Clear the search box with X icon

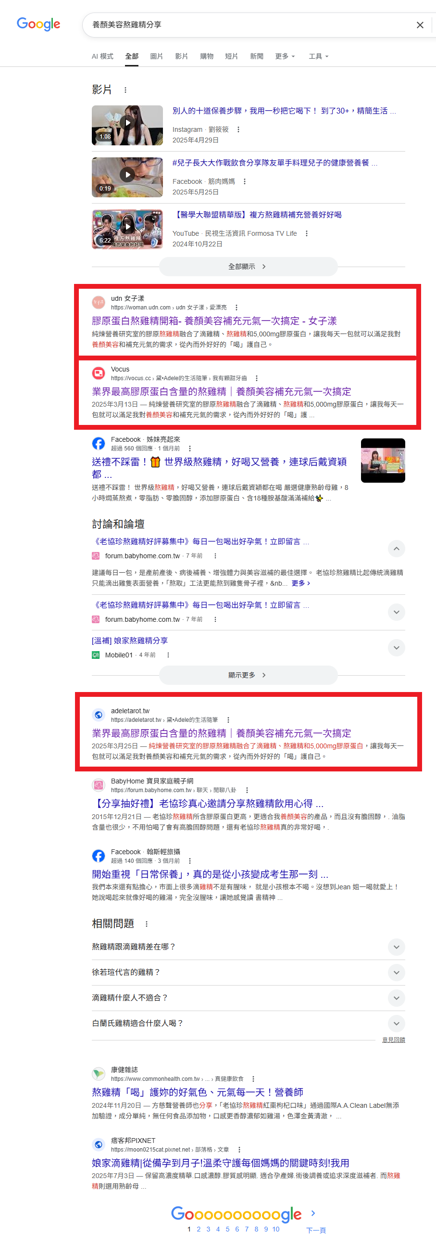pyautogui.click(x=420, y=25)
